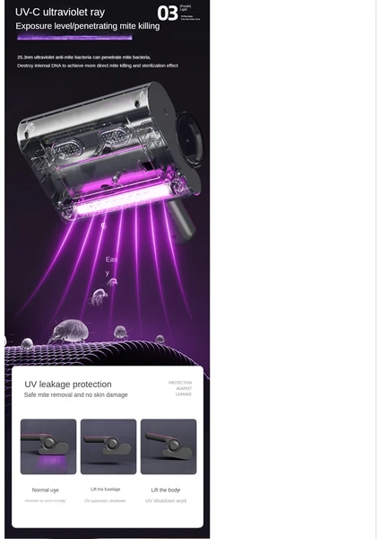Click the vacuum handle below the UV head
380x539 pixels.
(181, 221)
